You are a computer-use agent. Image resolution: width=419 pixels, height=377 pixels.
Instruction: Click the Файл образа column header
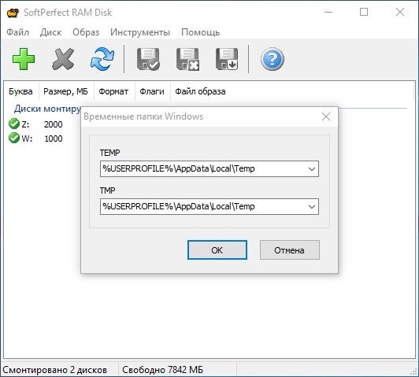click(200, 91)
